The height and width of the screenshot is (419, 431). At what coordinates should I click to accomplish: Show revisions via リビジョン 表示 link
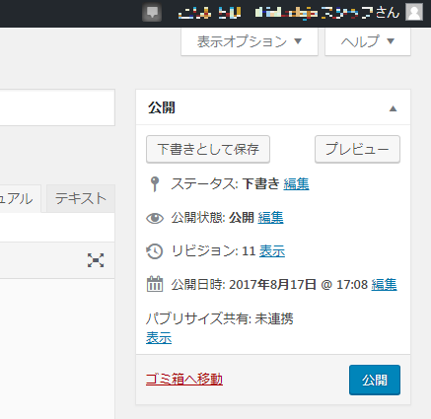272,251
